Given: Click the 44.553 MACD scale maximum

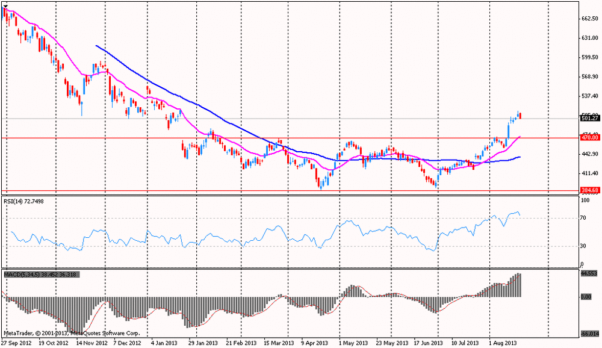Looking at the screenshot, I should 589,273.
